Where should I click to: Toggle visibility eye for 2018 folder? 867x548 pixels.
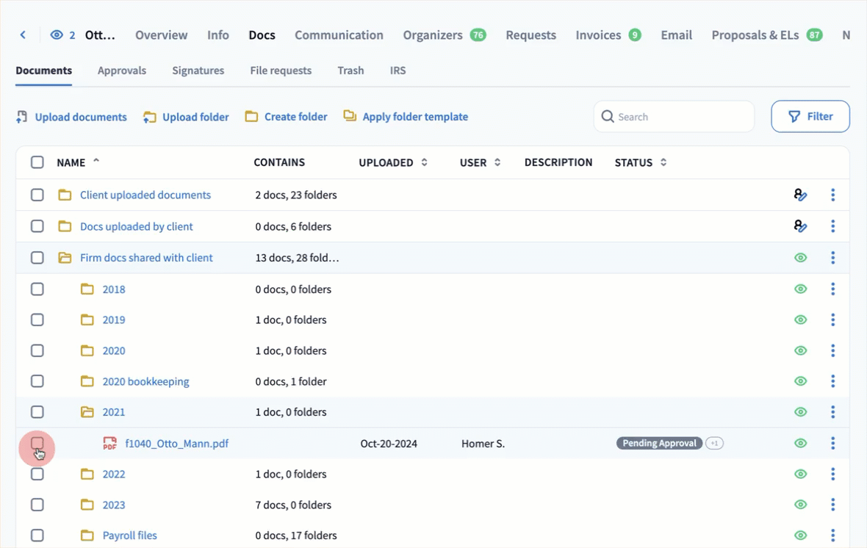tap(800, 289)
